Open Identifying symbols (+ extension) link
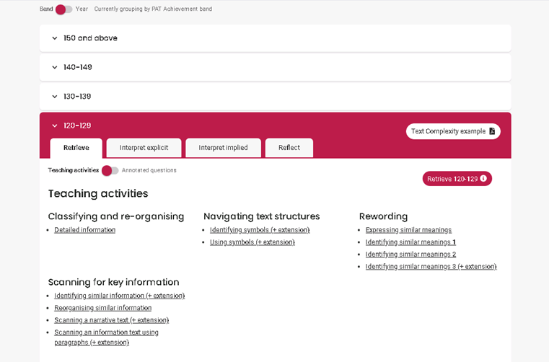549x362 pixels. click(x=260, y=230)
